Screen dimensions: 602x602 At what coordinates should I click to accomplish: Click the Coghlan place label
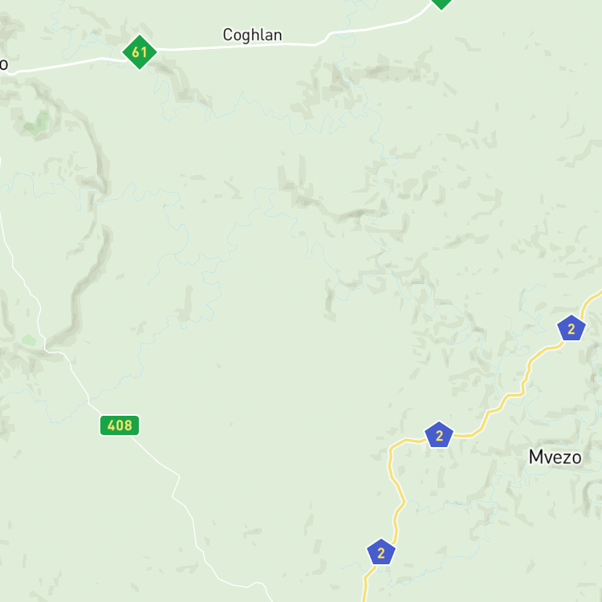(x=252, y=35)
